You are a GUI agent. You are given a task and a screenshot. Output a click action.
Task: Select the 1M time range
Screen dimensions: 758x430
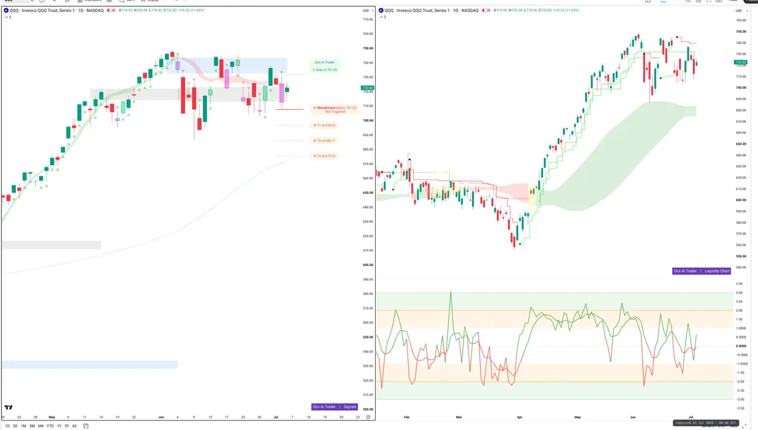(23, 426)
